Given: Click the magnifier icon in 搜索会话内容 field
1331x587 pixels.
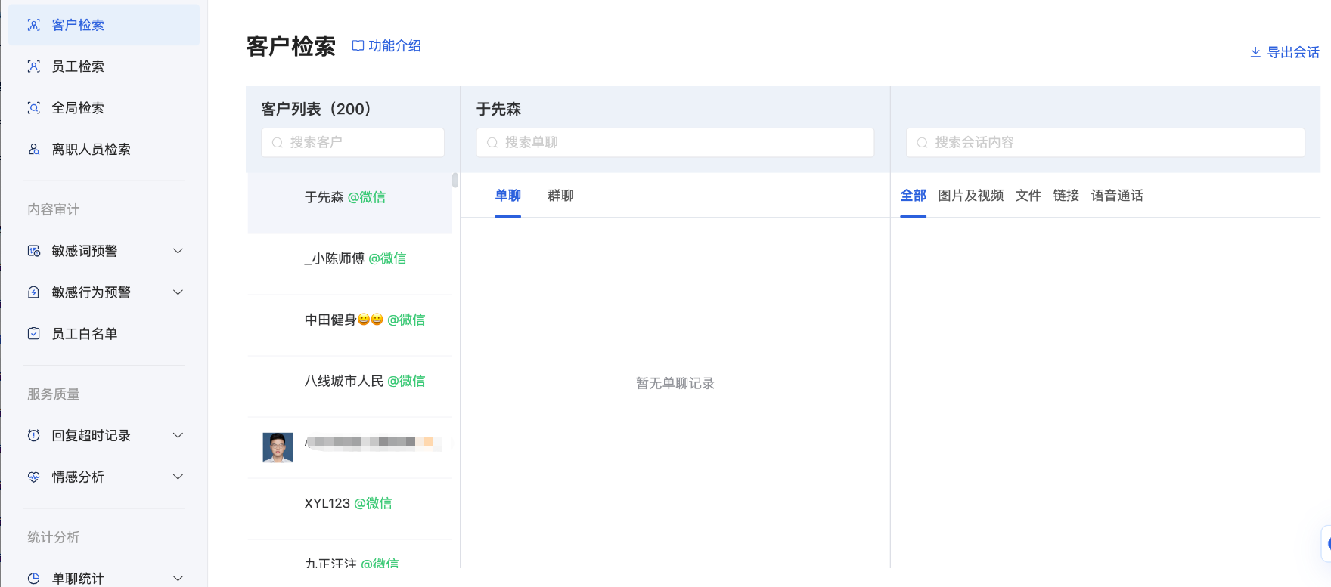Looking at the screenshot, I should point(922,143).
